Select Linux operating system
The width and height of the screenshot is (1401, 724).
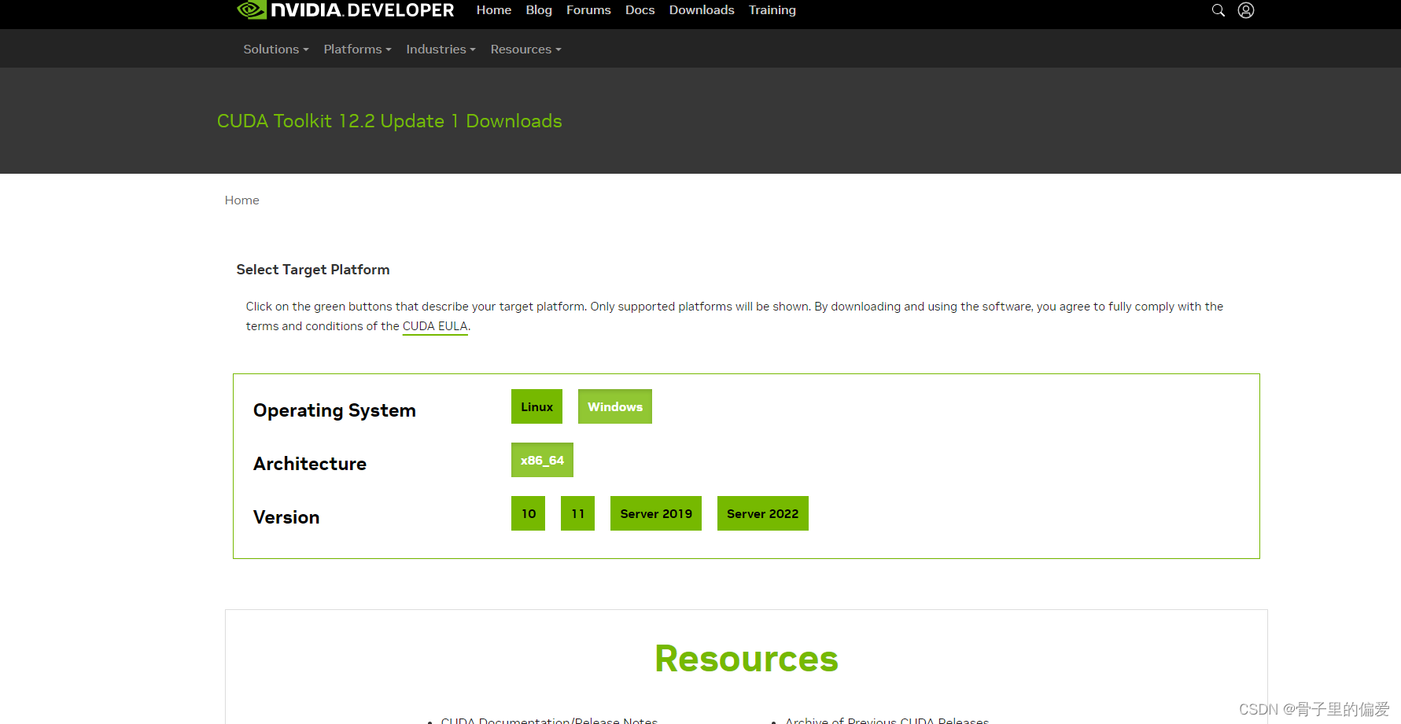pyautogui.click(x=536, y=406)
